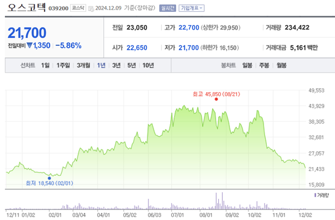This screenshot has width=335, height=220.
Task: Open the 기업개요 dropdown
Action: click(x=192, y=8)
